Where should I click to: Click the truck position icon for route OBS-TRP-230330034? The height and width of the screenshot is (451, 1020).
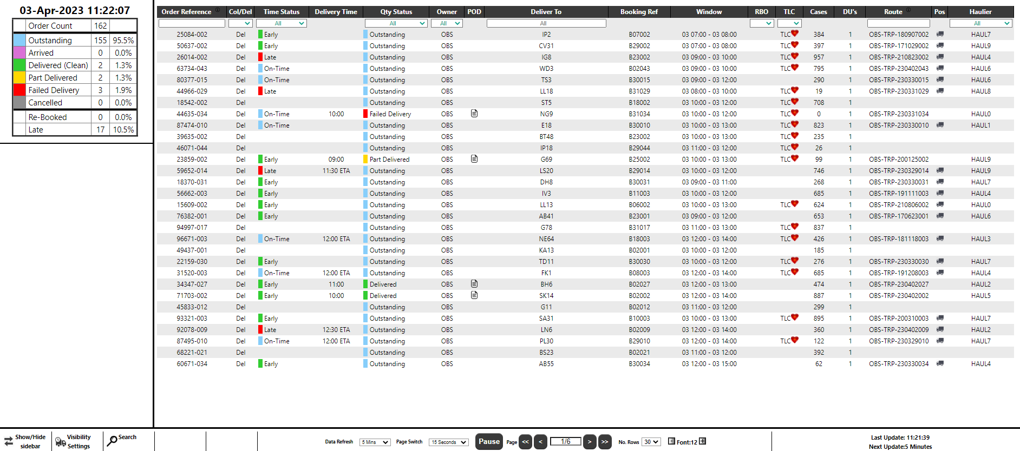coord(940,363)
